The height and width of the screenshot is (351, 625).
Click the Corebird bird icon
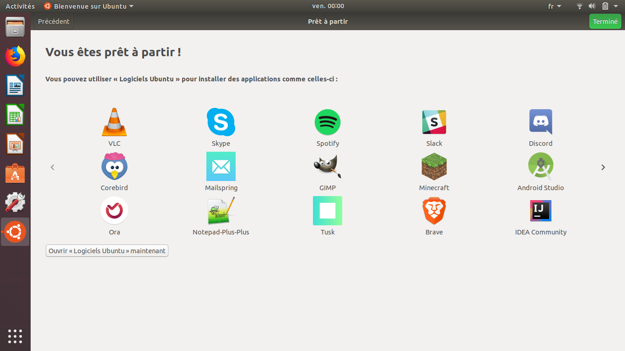[x=114, y=166]
